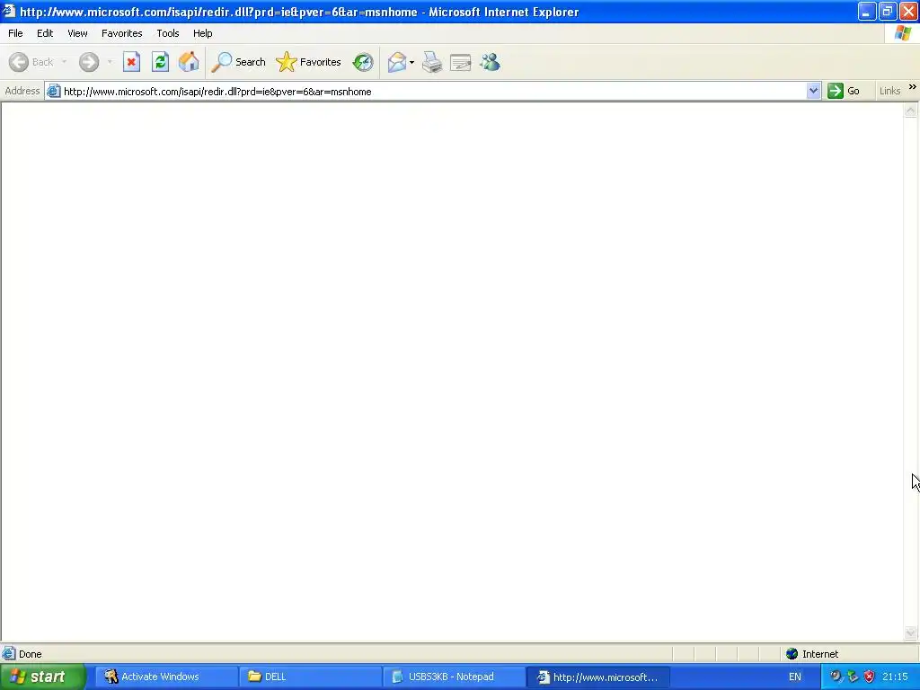Click the Done status bar text
This screenshot has width=920, height=690.
click(30, 654)
